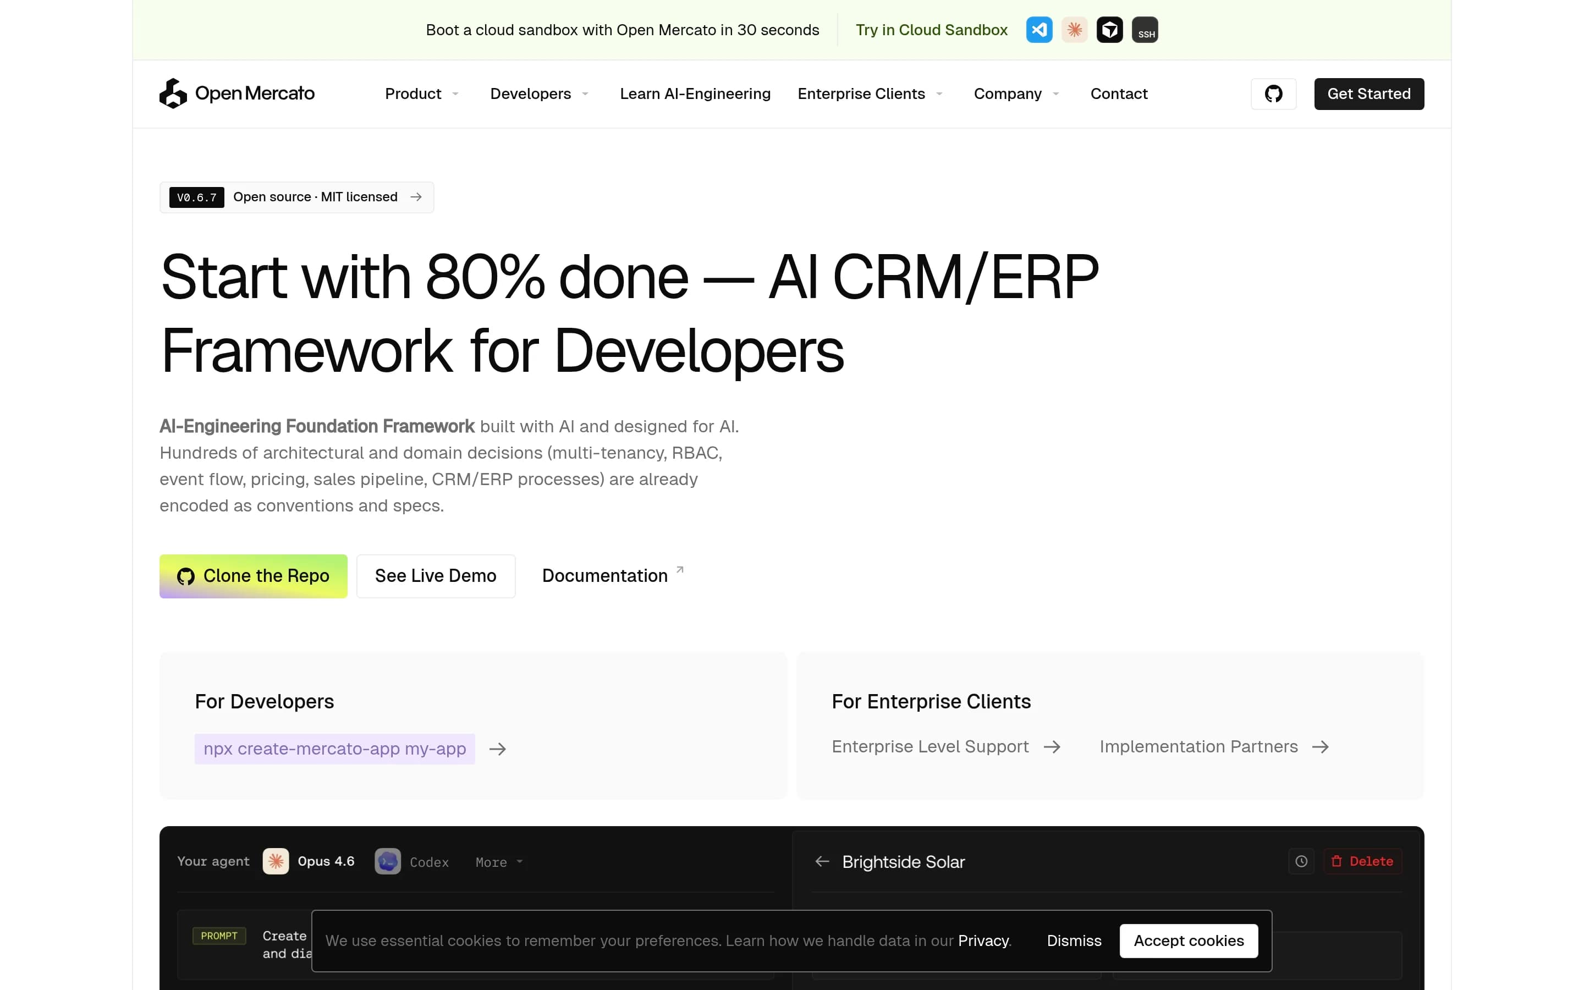Expand the Product menu
The width and height of the screenshot is (1584, 990).
(x=421, y=94)
